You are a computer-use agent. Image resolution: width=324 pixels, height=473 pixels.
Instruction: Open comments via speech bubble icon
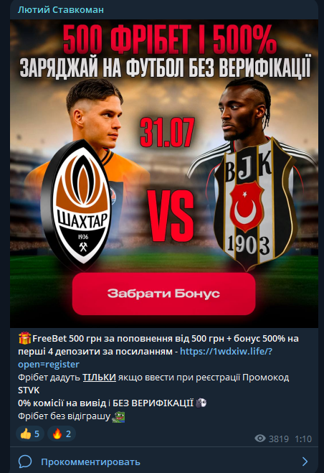point(25,462)
